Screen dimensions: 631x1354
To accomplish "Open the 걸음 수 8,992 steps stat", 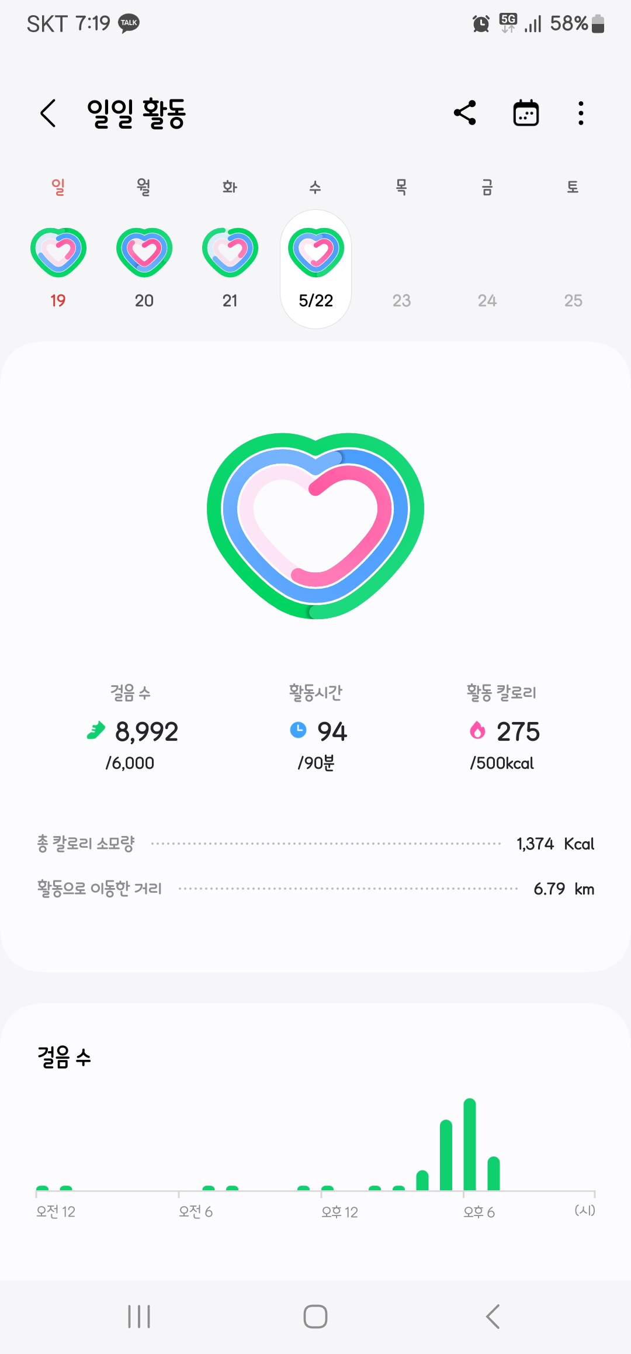I will [x=132, y=731].
